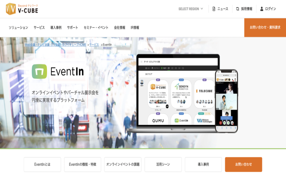286x176 pixels.
Task: Click the green EventIn logo icon
Action: click(x=39, y=71)
